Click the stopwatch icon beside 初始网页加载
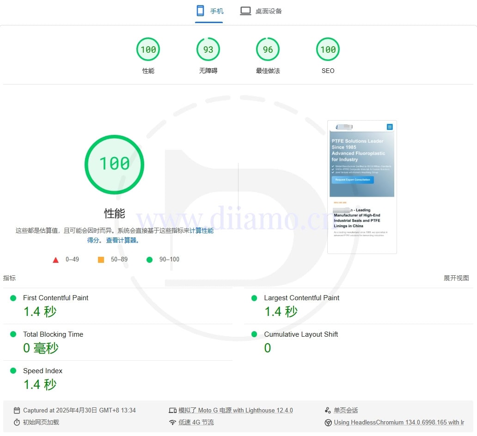The image size is (477, 436). click(17, 422)
